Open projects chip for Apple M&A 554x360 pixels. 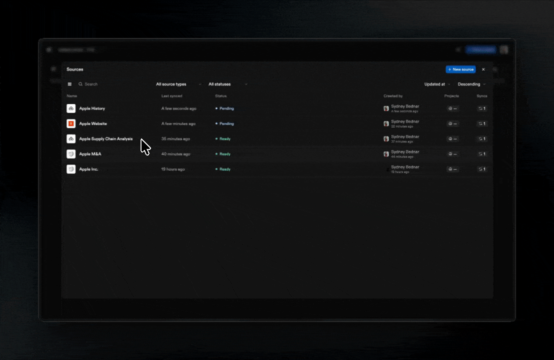(452, 154)
